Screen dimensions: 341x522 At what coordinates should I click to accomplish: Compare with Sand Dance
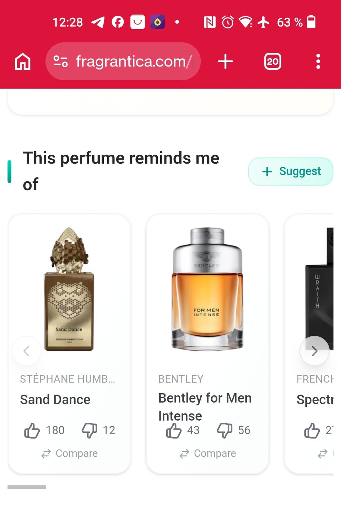pos(69,453)
